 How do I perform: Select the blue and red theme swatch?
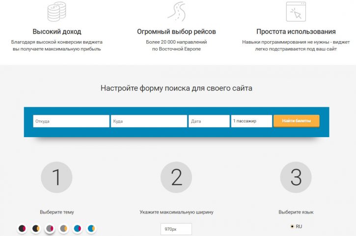[78, 228]
